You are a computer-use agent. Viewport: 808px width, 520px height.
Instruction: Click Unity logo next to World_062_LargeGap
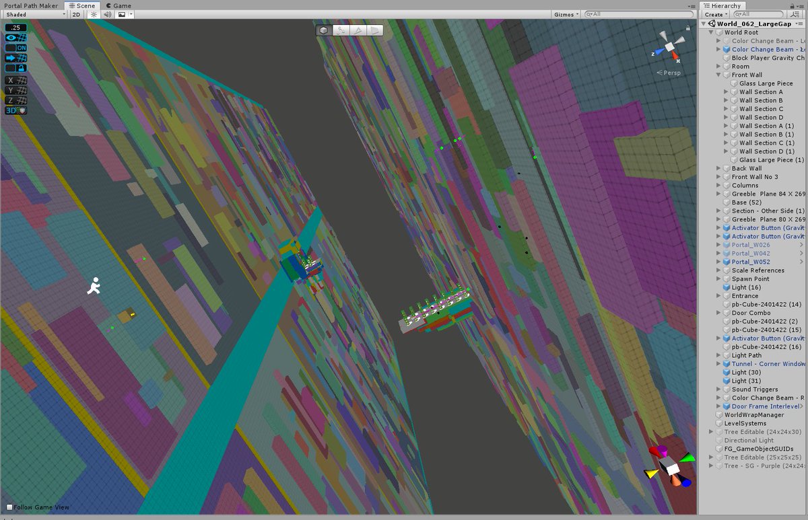712,24
